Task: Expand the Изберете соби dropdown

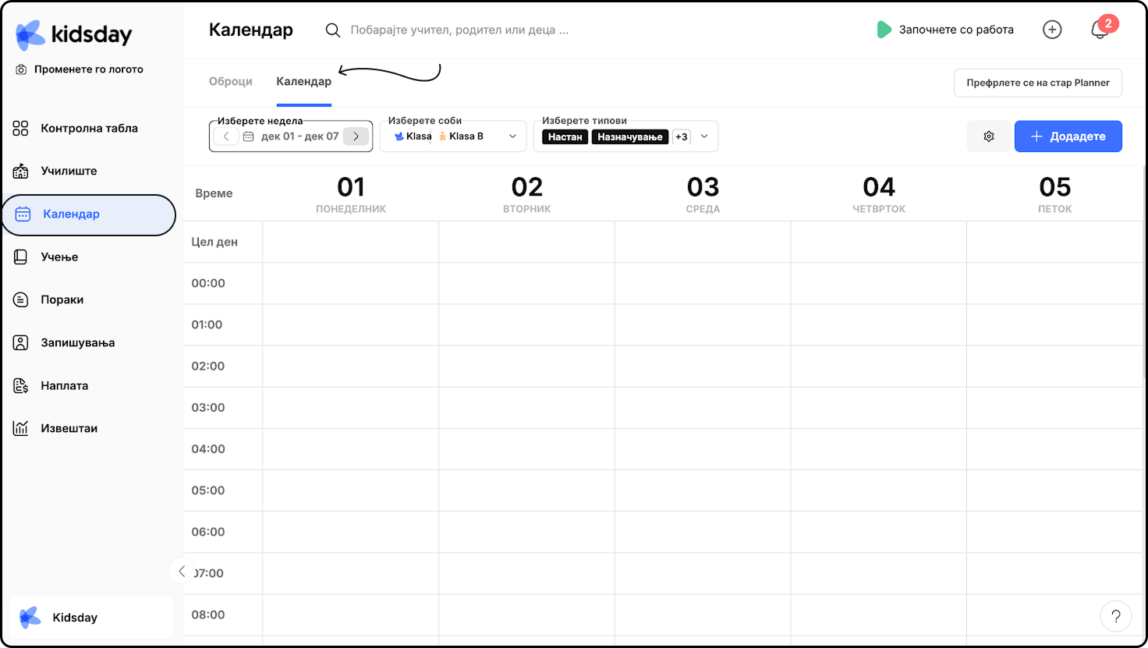Action: point(512,136)
